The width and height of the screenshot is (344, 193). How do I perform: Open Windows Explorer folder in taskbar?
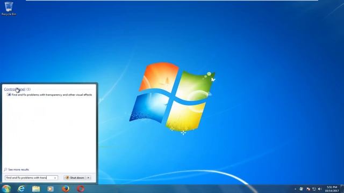click(36, 189)
